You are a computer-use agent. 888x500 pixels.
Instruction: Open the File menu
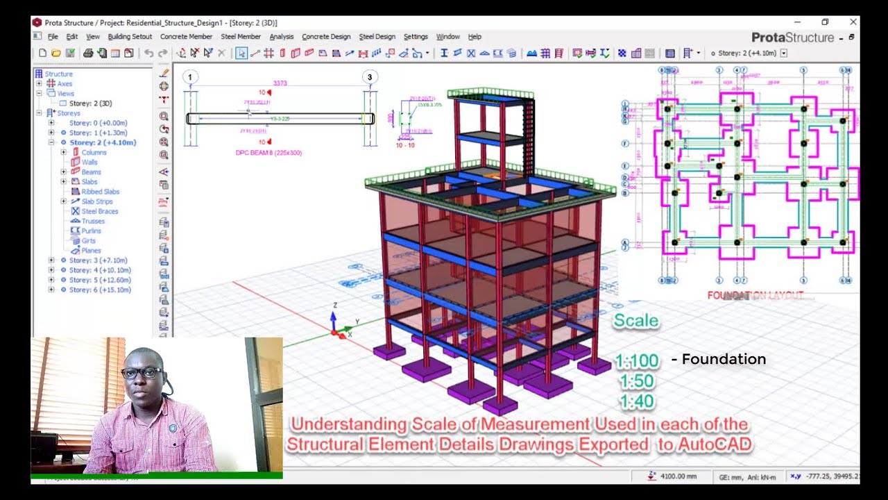pos(53,37)
